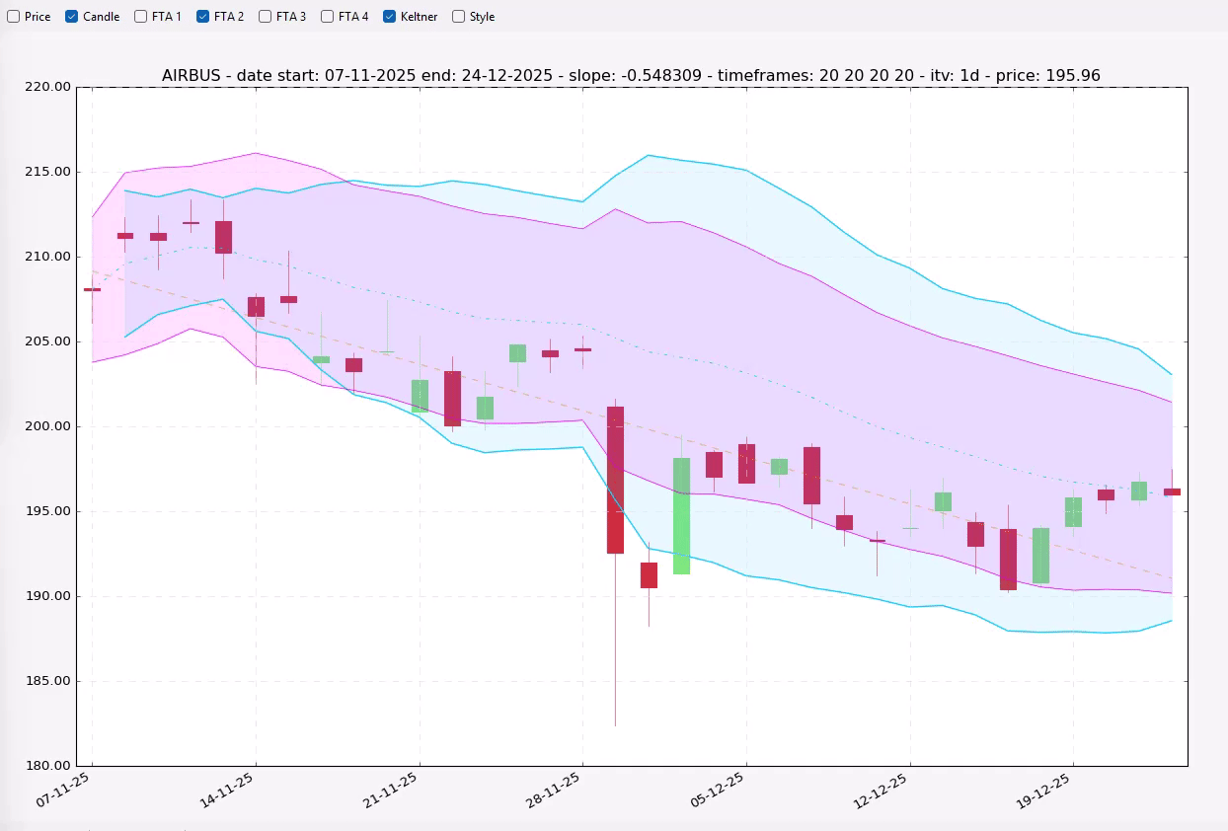Turn on the FTA 1 checkbox

[x=141, y=17]
